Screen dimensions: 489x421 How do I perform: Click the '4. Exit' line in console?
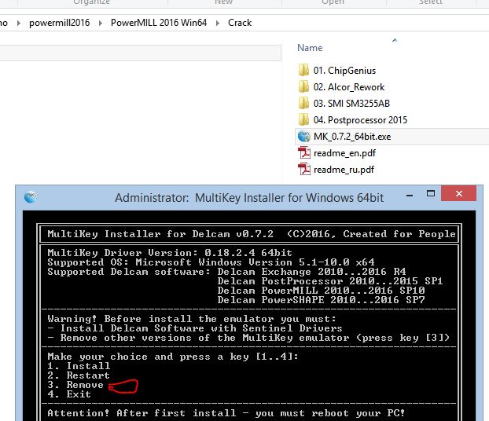69,394
